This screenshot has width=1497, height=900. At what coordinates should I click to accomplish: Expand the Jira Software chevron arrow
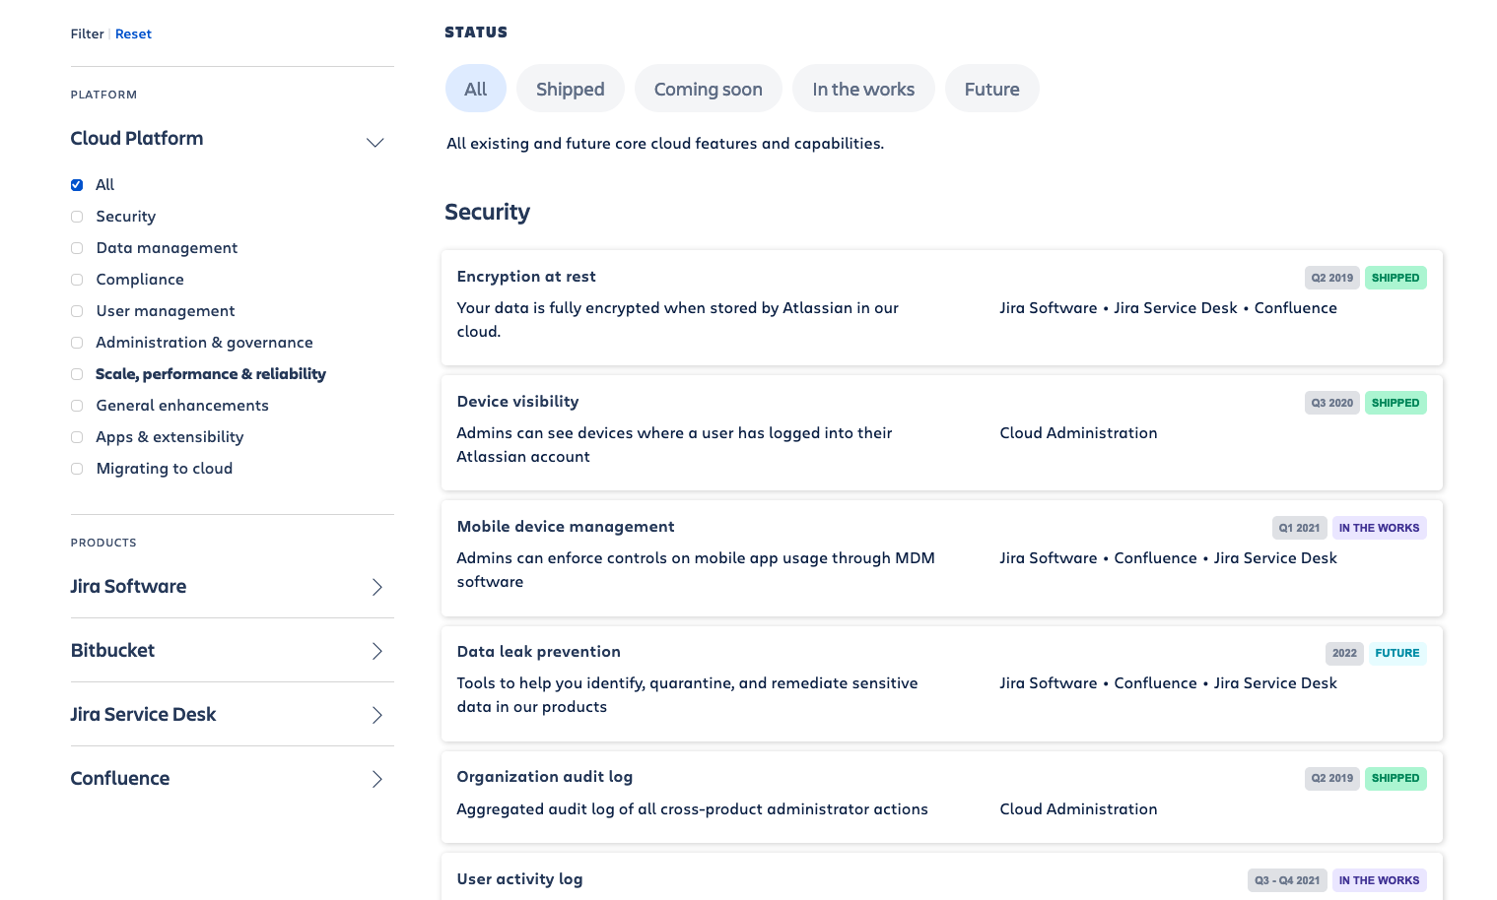tap(376, 587)
